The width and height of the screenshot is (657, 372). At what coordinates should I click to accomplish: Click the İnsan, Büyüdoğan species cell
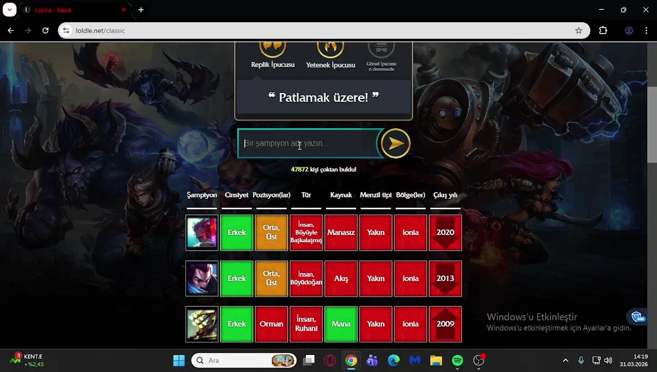point(306,278)
